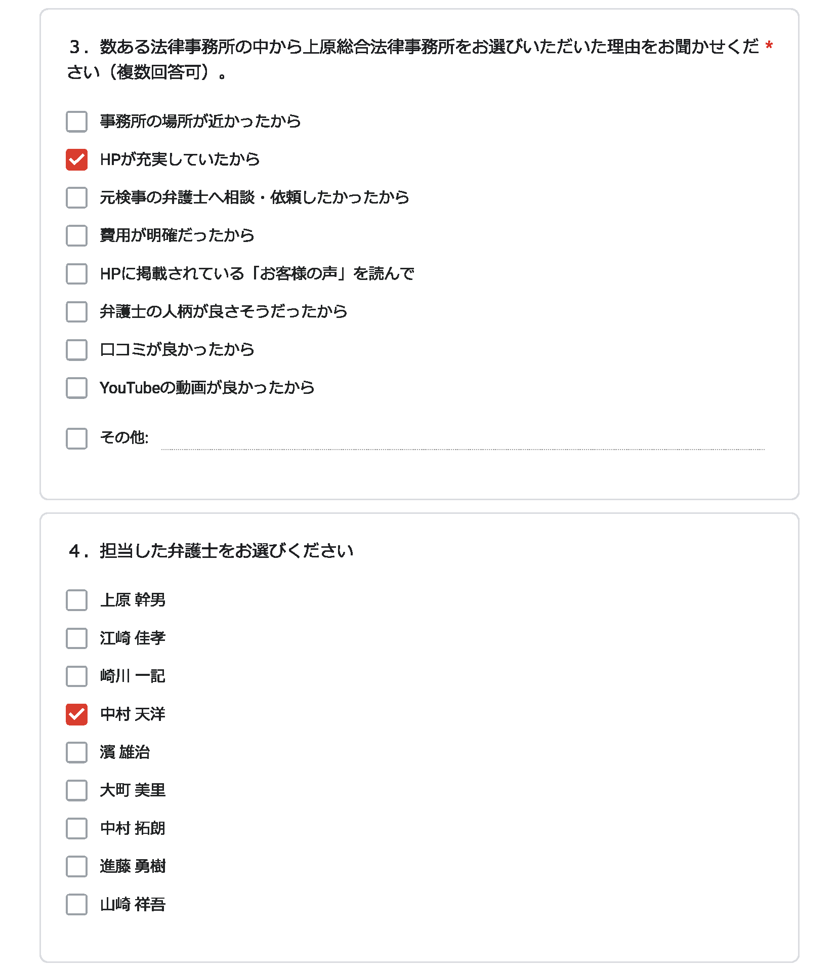Check HPに掲載されている「お客様の声」を読んで

pos(76,273)
